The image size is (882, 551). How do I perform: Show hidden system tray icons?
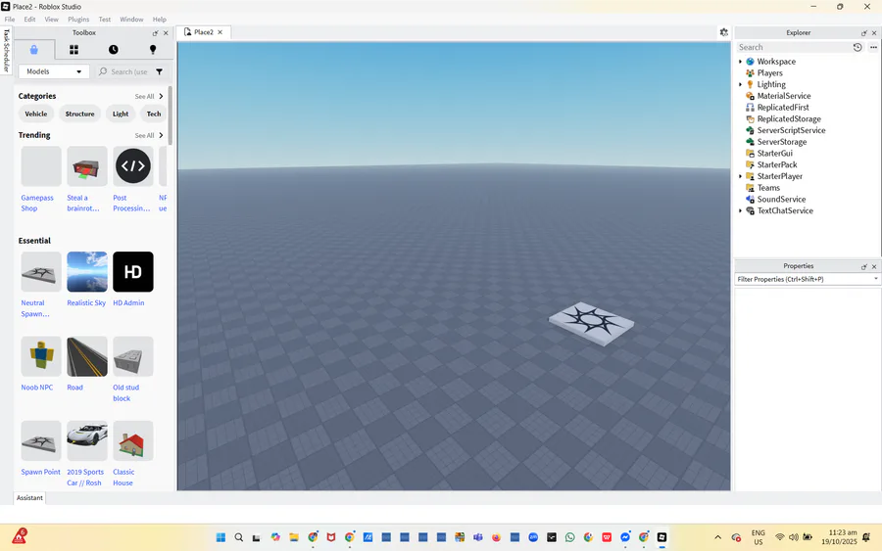[x=717, y=537]
